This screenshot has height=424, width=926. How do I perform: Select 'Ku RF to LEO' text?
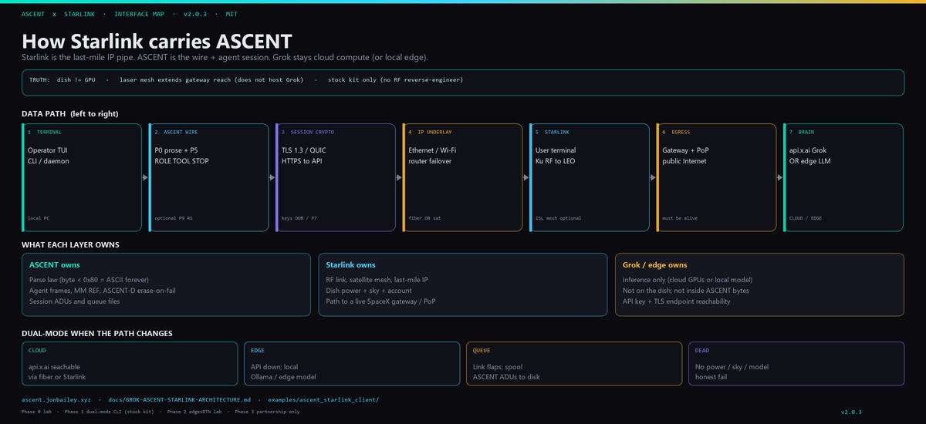click(x=556, y=161)
